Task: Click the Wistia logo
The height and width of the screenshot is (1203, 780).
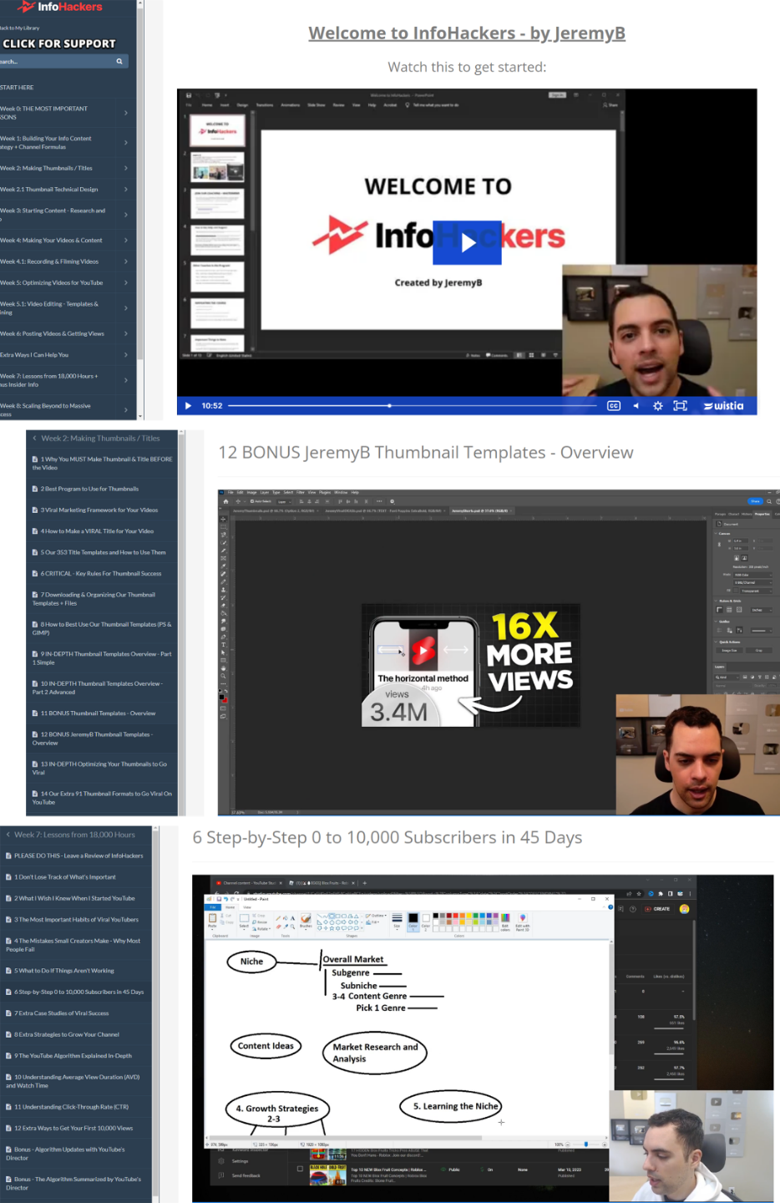Action: (x=723, y=406)
